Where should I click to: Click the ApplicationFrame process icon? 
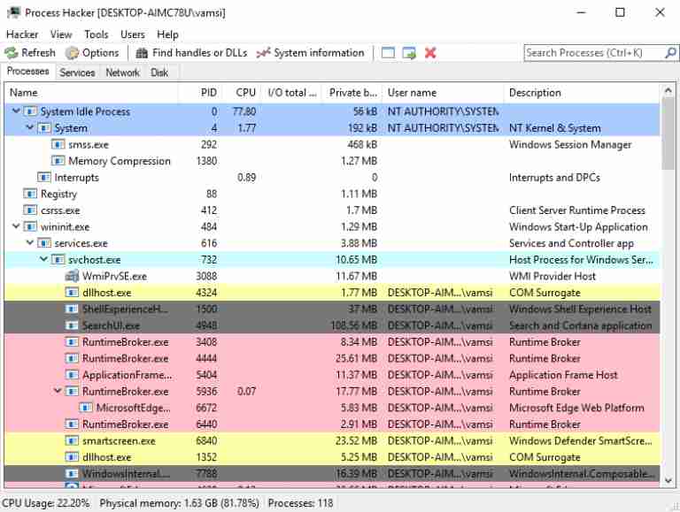72,375
